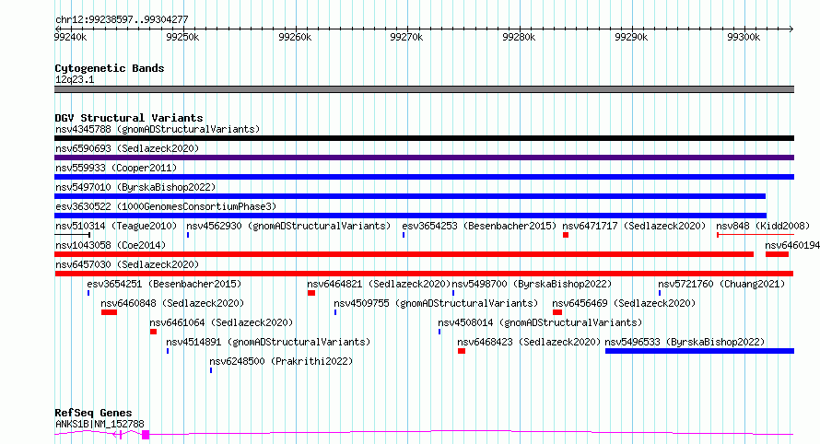Select the black nsv4345788 variant bar
The image size is (820, 444).
click(424, 138)
